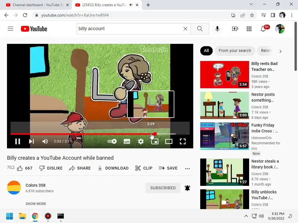Pause the video
The width and height of the screenshot is (298, 223).
tap(18, 141)
